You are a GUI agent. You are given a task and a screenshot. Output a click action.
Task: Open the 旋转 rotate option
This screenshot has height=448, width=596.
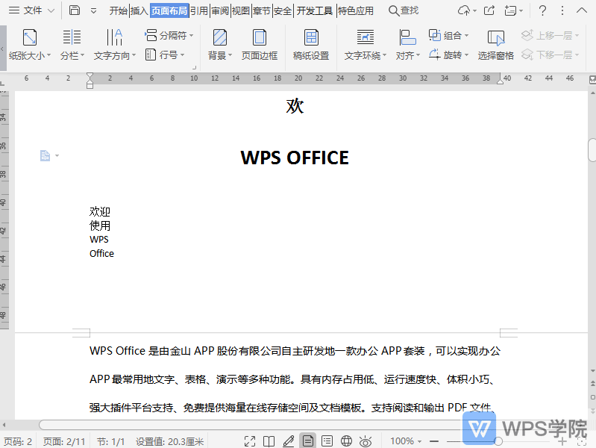pos(448,55)
